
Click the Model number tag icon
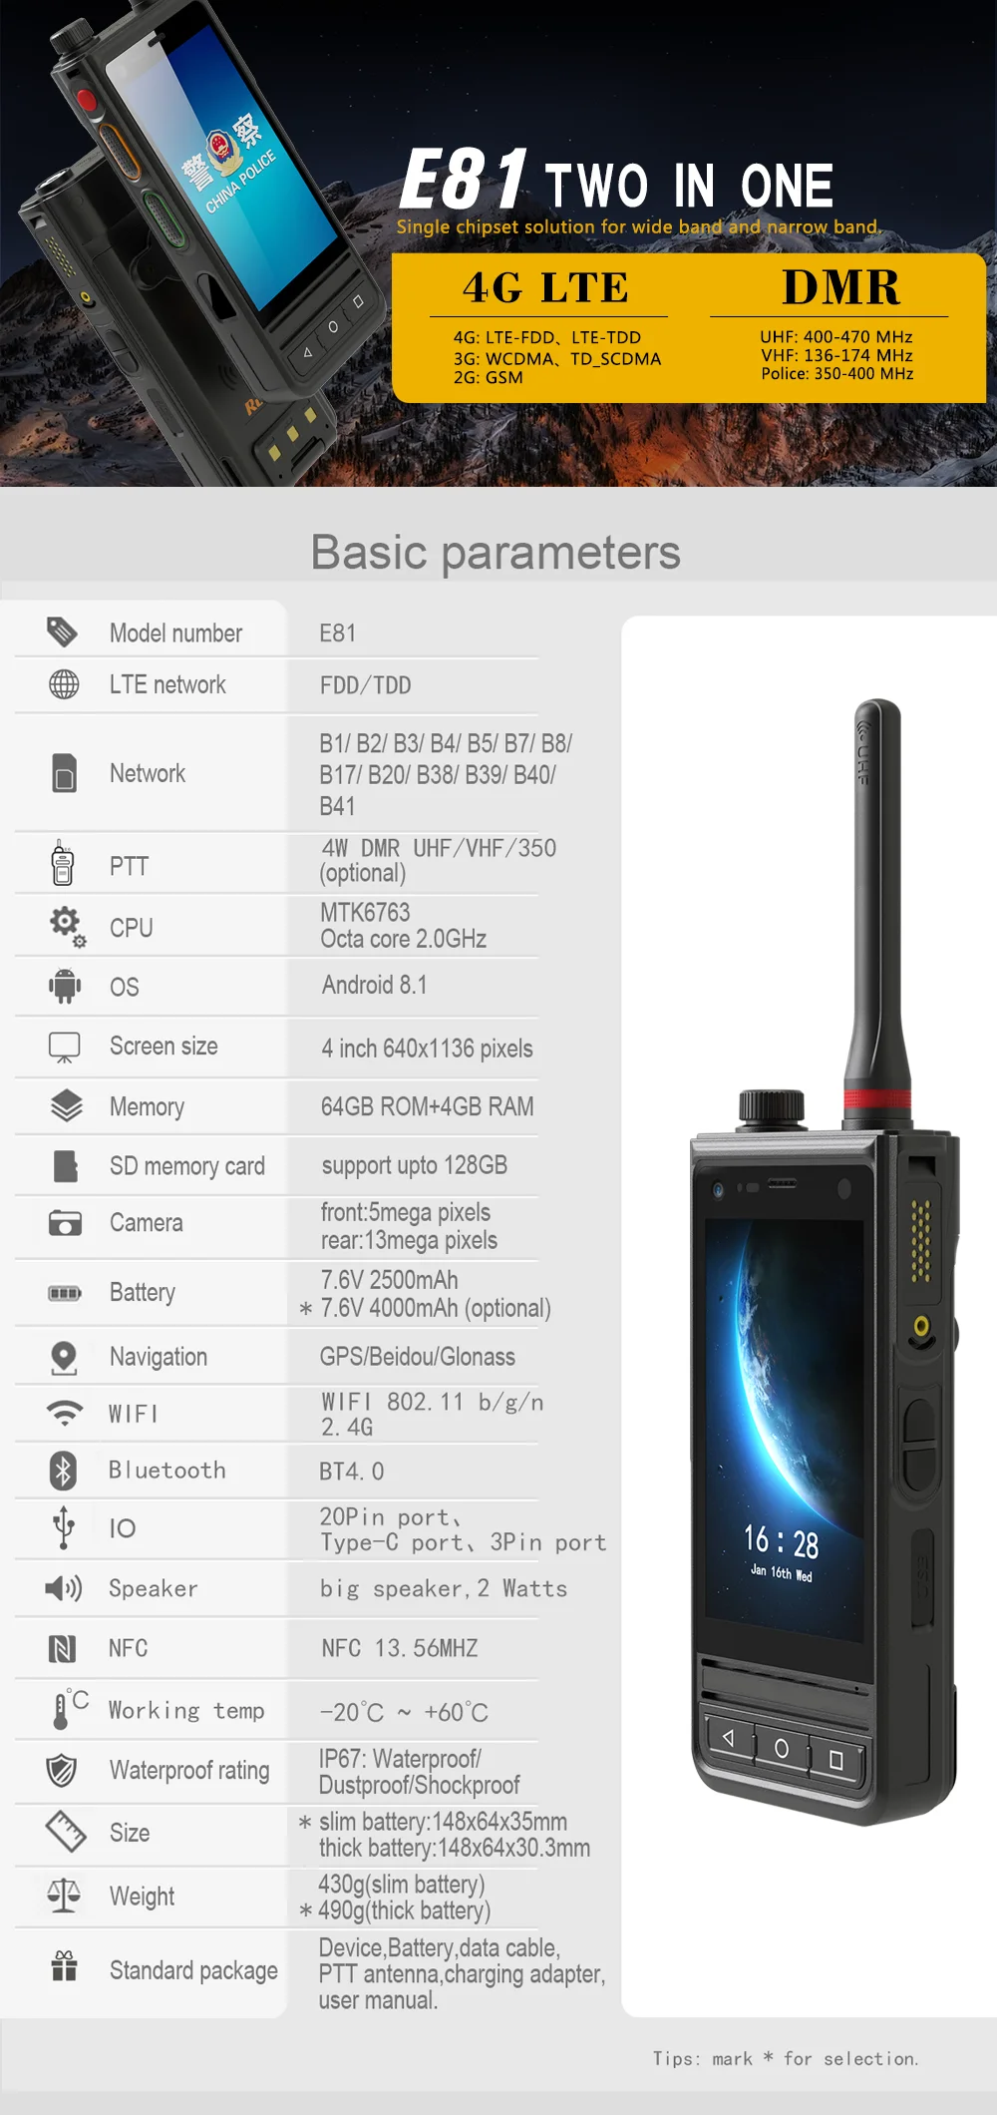tap(62, 632)
